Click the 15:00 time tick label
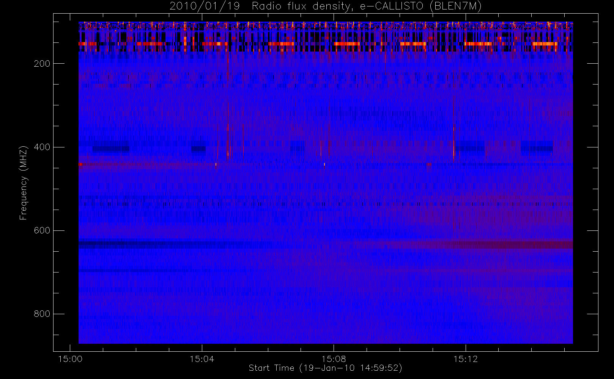 click(70, 359)
